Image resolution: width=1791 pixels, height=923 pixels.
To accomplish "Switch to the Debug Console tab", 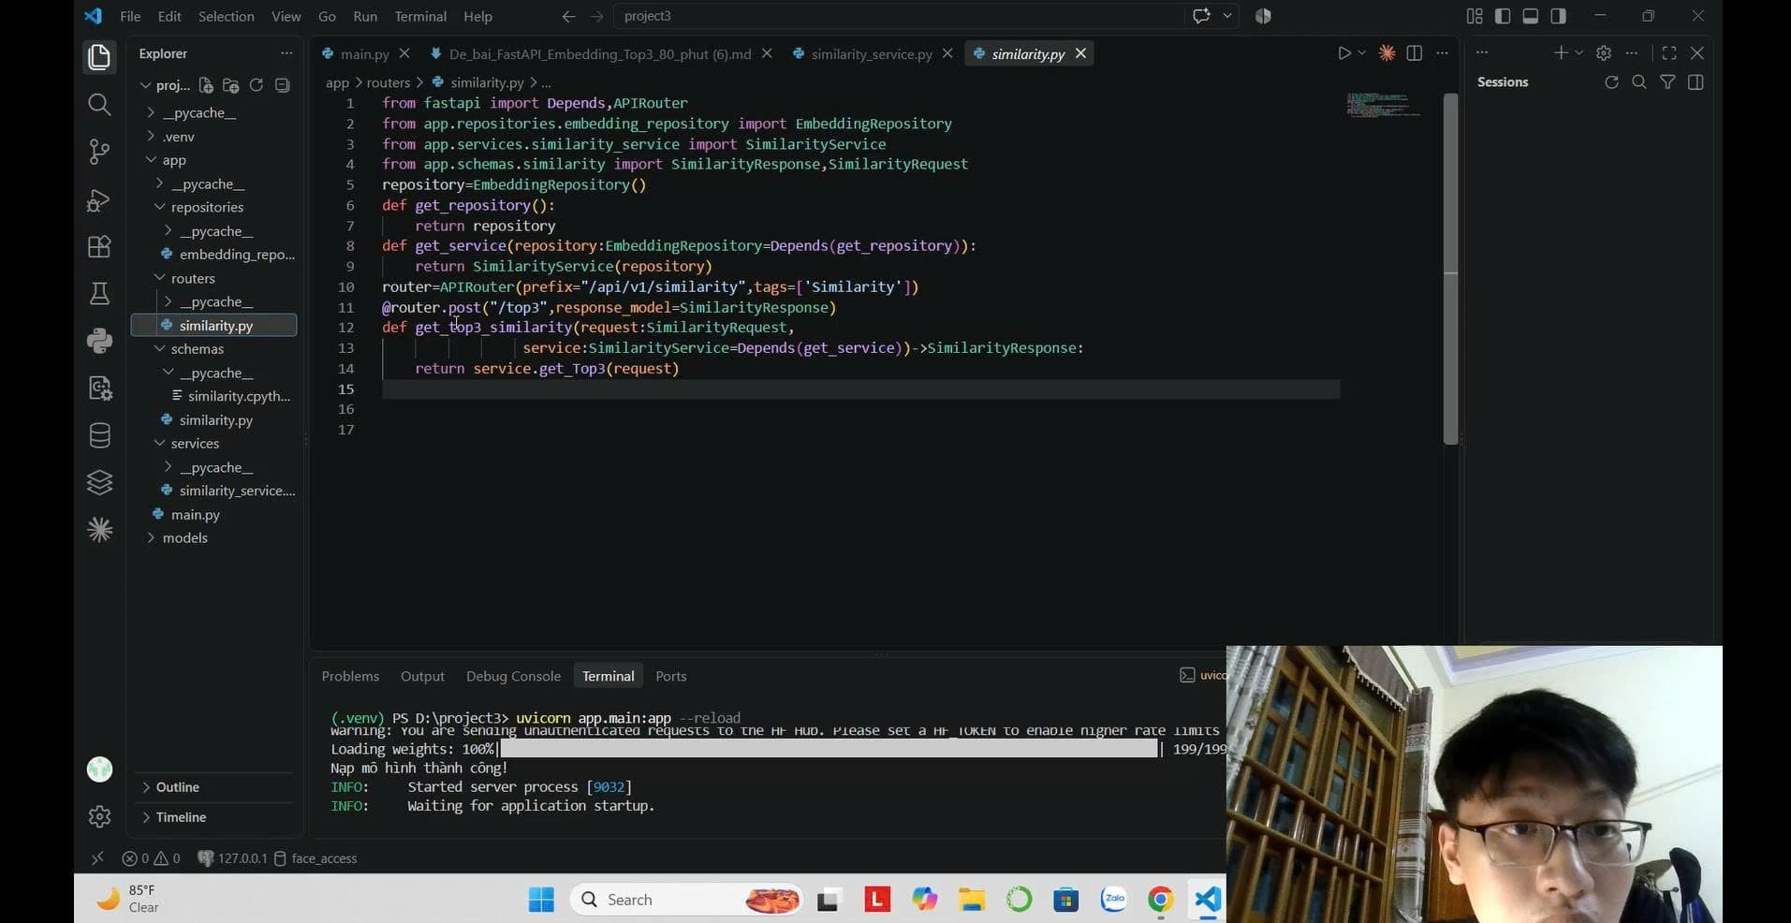I will pyautogui.click(x=513, y=676).
